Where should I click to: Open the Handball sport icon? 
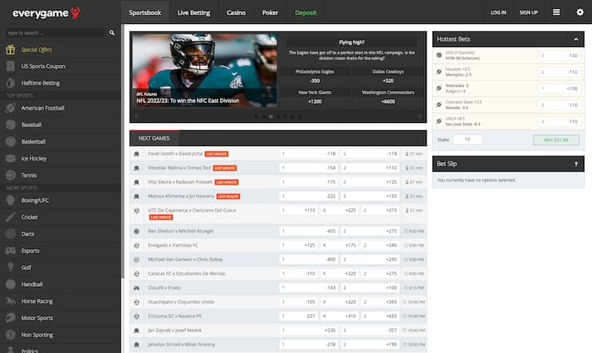click(x=10, y=284)
